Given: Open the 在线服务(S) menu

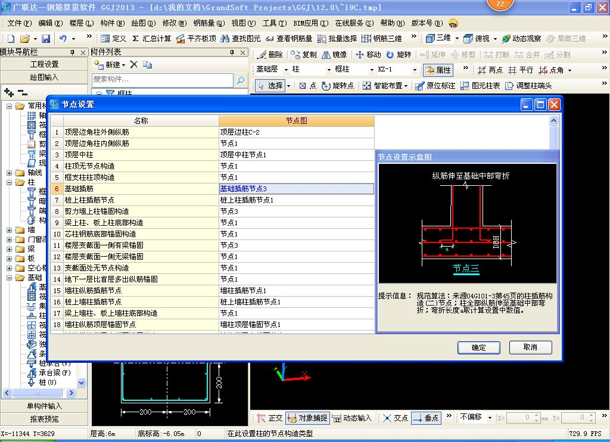Looking at the screenshot, I should coord(354,23).
